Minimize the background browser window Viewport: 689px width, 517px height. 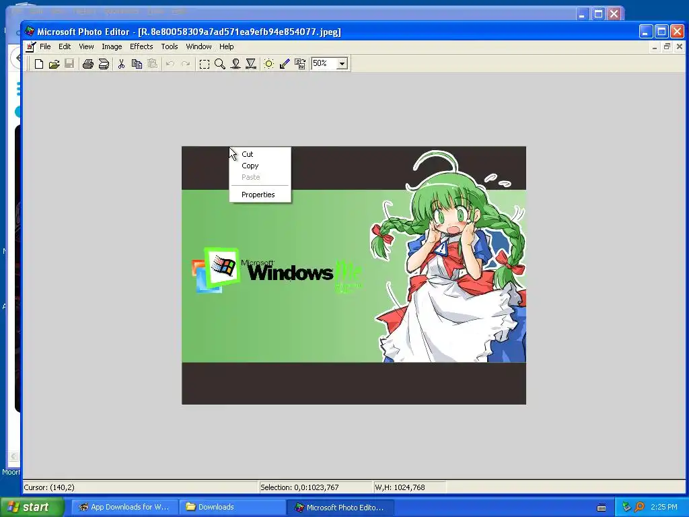click(x=582, y=14)
